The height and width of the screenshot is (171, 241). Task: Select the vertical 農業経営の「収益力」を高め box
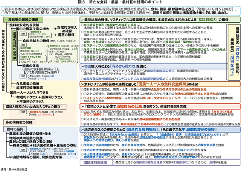pyautogui.click(x=234, y=52)
